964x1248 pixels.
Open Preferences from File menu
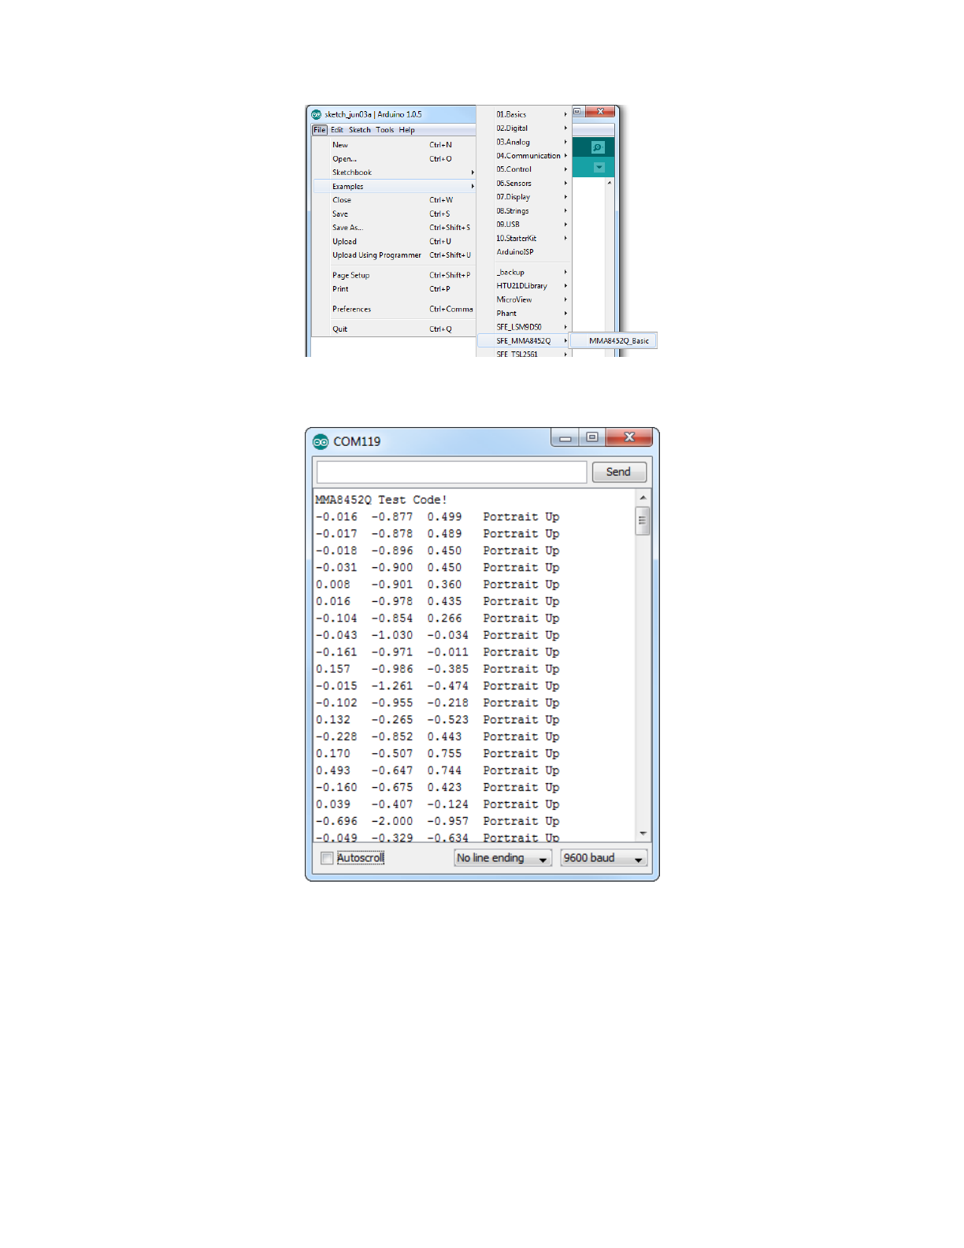click(x=394, y=310)
